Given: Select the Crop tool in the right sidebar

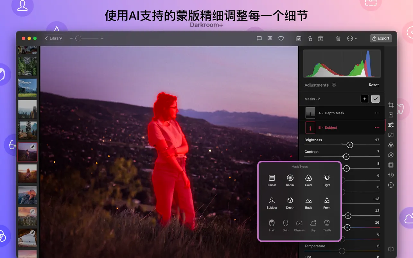Looking at the screenshot, I should [x=391, y=105].
